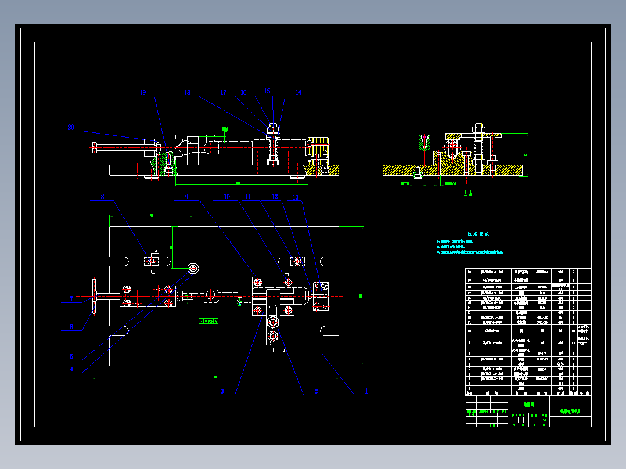Click part number 2 callout label
Viewport: 626px width, 469px height.
click(316, 391)
